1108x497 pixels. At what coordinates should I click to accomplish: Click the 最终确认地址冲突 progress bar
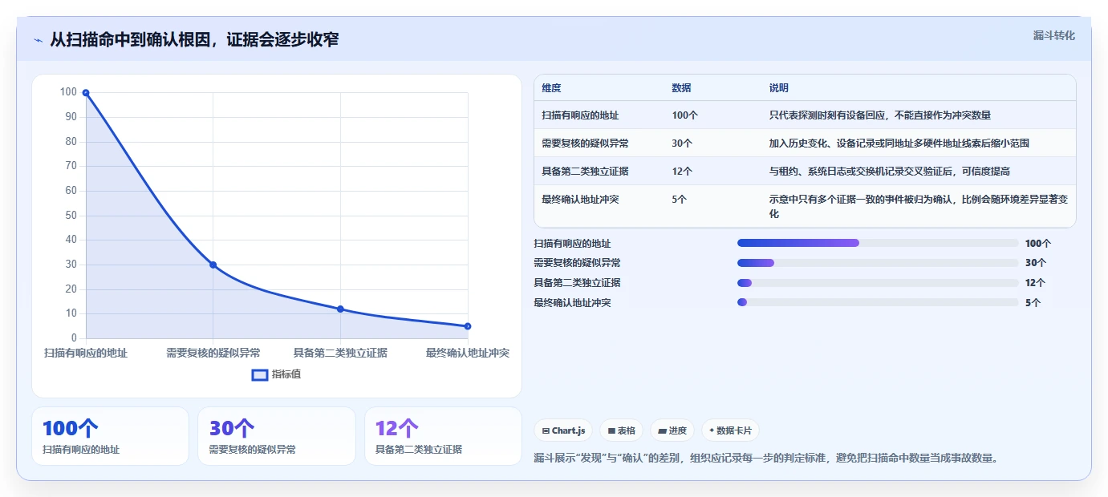pos(878,302)
